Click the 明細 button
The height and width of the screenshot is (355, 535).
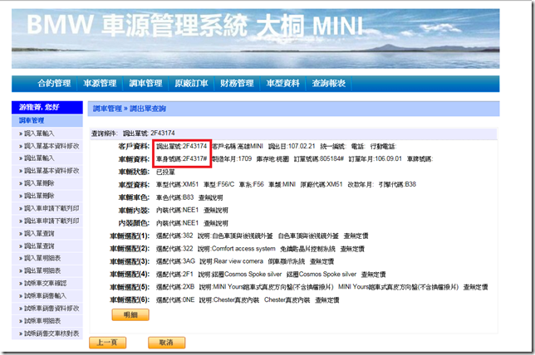[x=130, y=315]
